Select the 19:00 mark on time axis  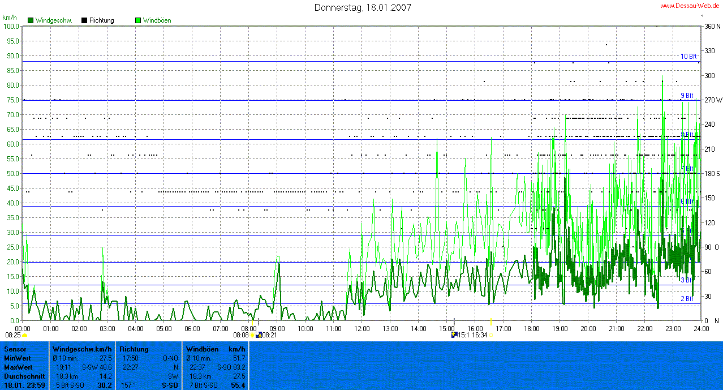[560, 328]
